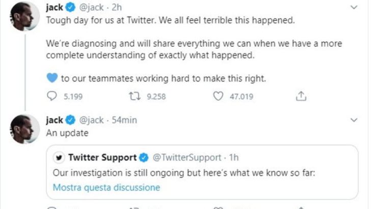Click the Twitter Support verified badge

pyautogui.click(x=144, y=158)
